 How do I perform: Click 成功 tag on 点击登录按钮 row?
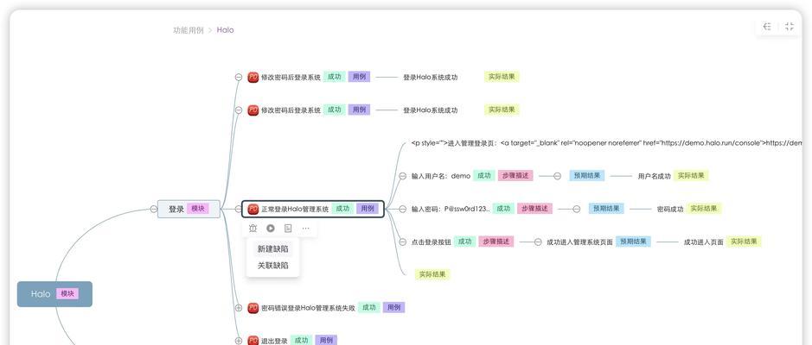464,241
